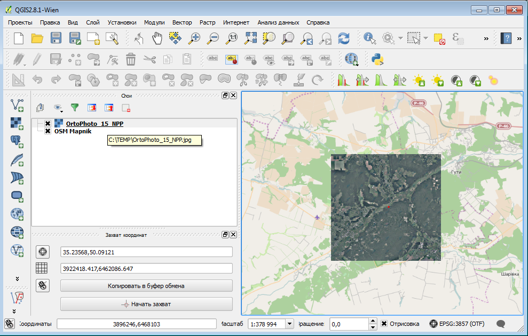The height and width of the screenshot is (336, 528).
Task: Activate the Zoom In tool
Action: point(193,38)
